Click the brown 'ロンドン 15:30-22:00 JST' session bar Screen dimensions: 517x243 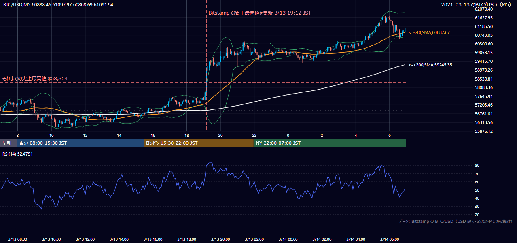pyautogui.click(x=199, y=143)
